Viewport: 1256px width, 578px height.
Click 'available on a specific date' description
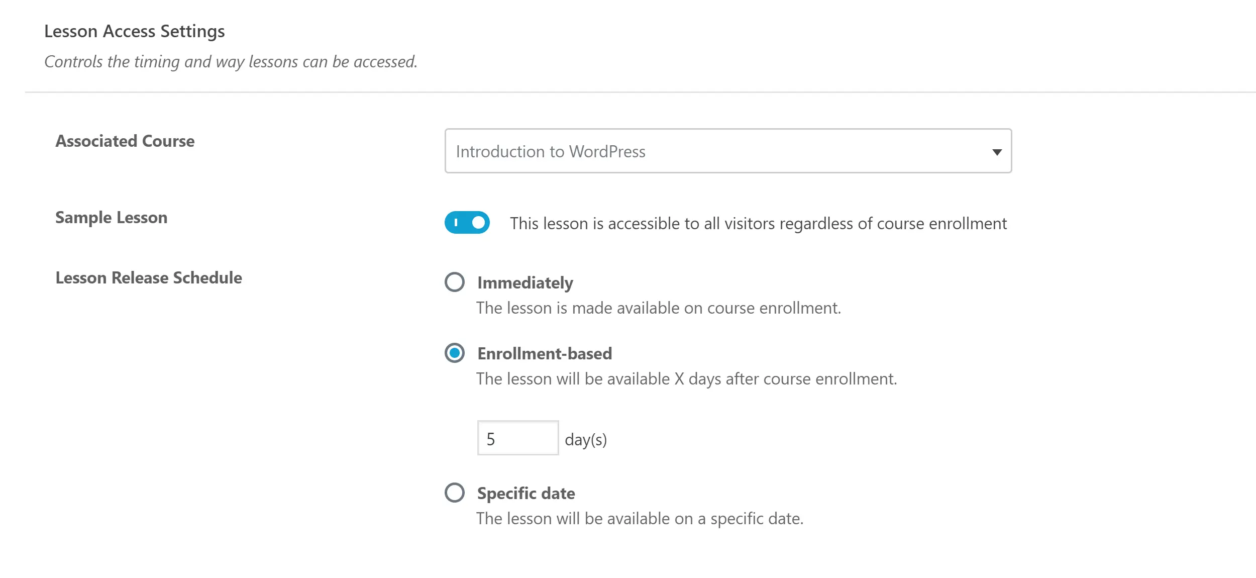coord(640,518)
